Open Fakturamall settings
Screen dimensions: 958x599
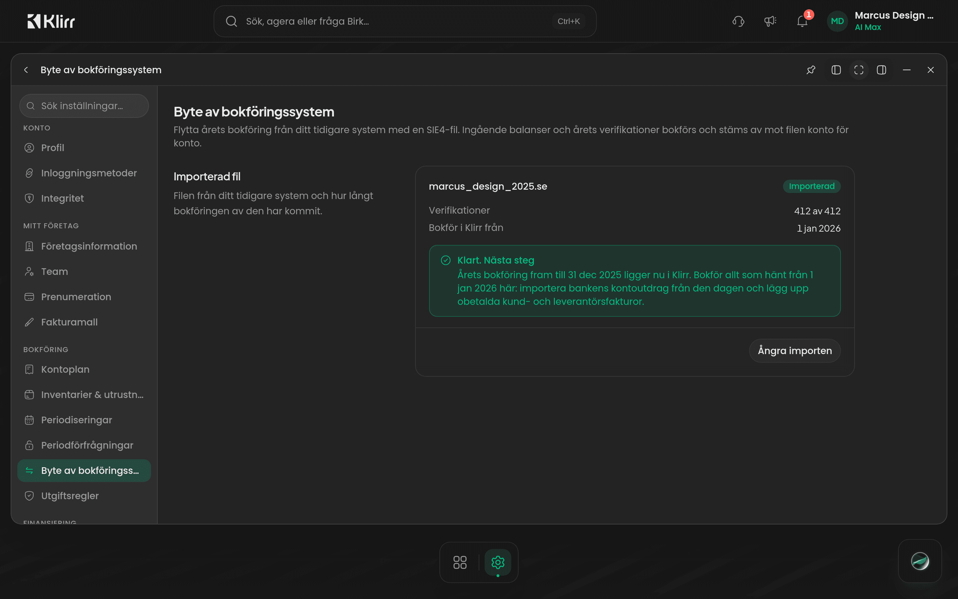(x=84, y=322)
